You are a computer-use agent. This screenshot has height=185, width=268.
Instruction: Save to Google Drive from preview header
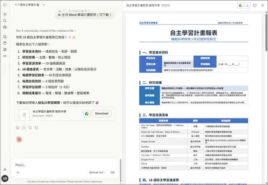click(x=240, y=5)
